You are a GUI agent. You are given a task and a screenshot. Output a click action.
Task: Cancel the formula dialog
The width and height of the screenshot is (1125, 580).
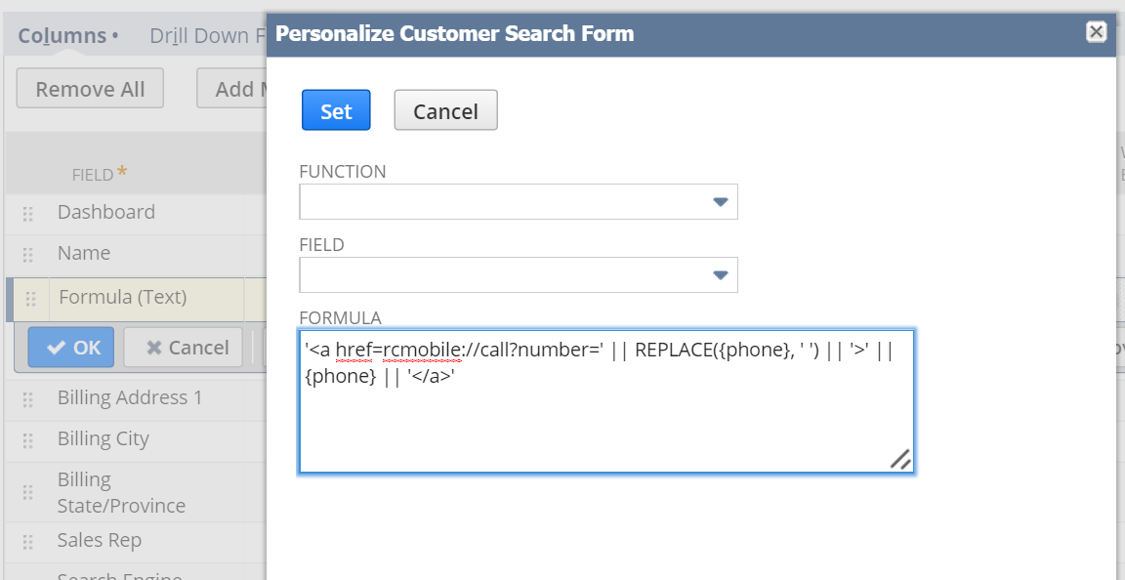tap(445, 111)
